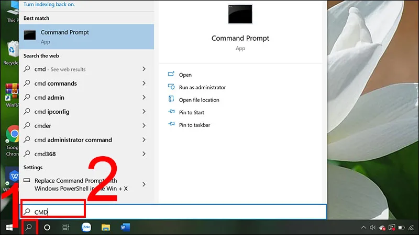Click 'cmder' web suggestion
The height and width of the screenshot is (235, 419).
(86, 126)
